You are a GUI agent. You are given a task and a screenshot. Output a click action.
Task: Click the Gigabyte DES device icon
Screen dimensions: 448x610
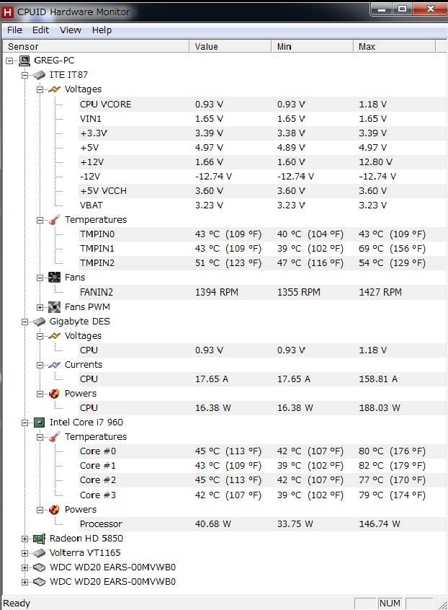[x=39, y=322]
